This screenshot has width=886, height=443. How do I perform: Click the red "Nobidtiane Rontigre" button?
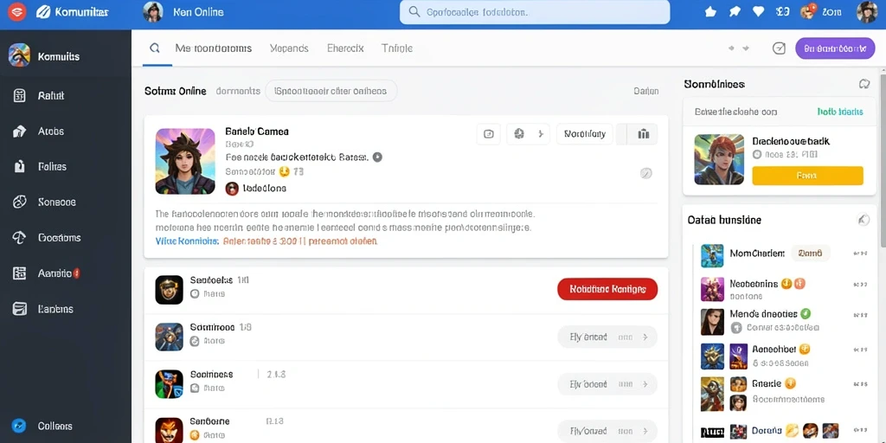click(607, 289)
